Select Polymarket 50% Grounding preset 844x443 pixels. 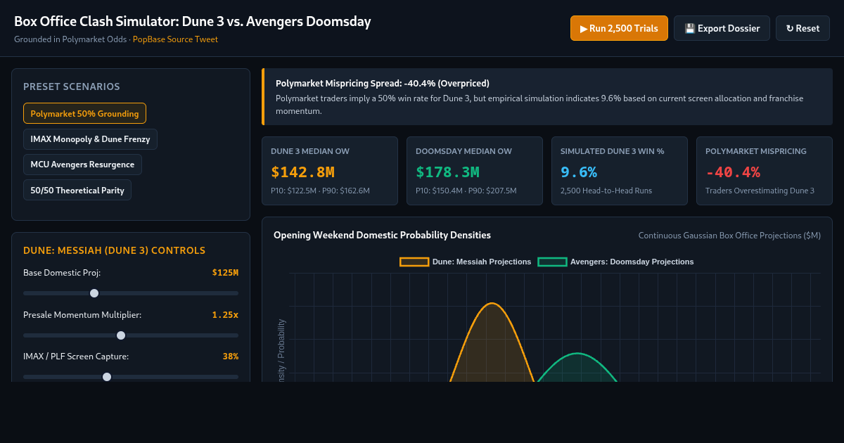pos(84,113)
